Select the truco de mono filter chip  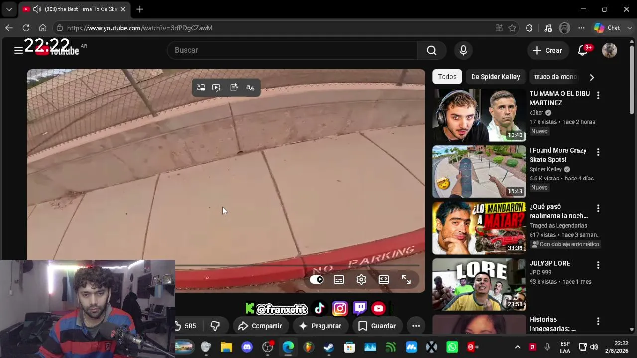tap(555, 77)
